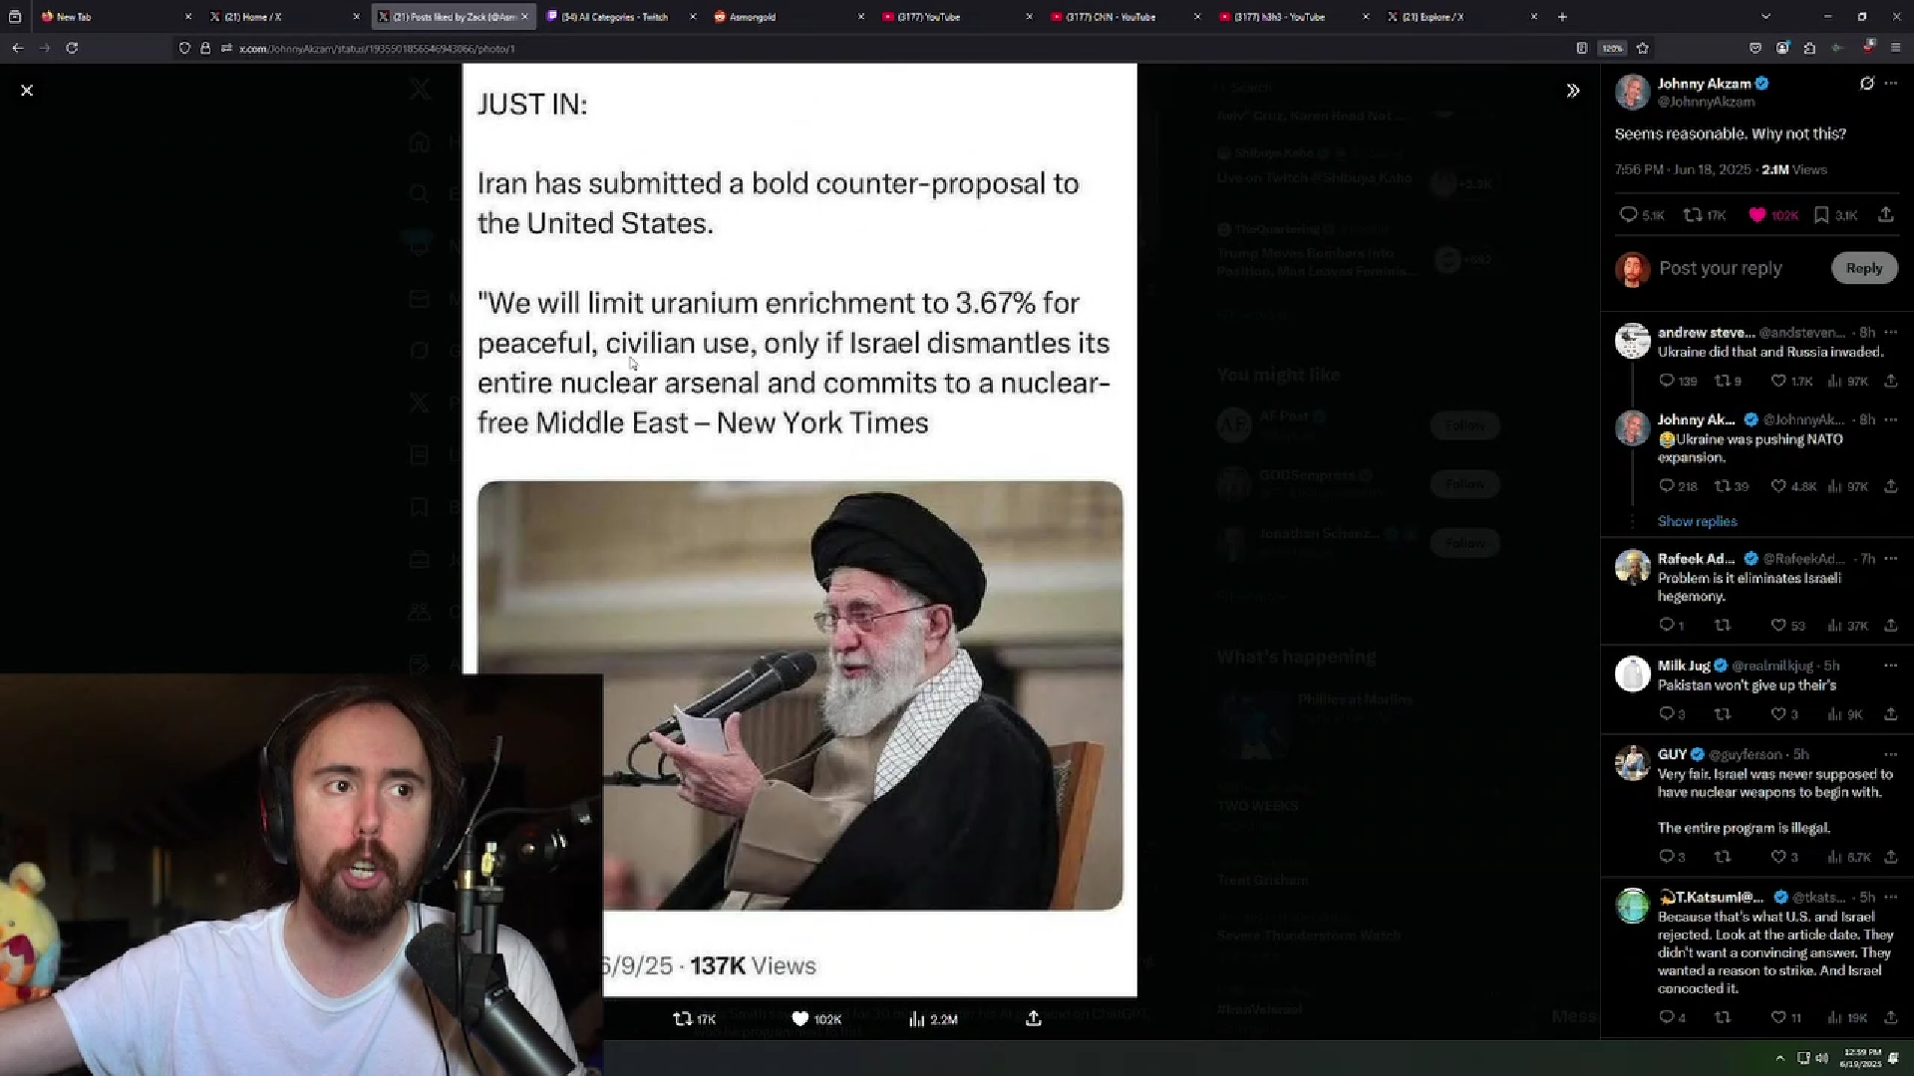Switch to All Categories - Twitch tab
The width and height of the screenshot is (1914, 1076).
tap(621, 17)
